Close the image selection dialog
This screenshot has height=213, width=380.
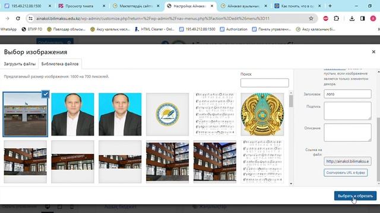click(x=373, y=51)
